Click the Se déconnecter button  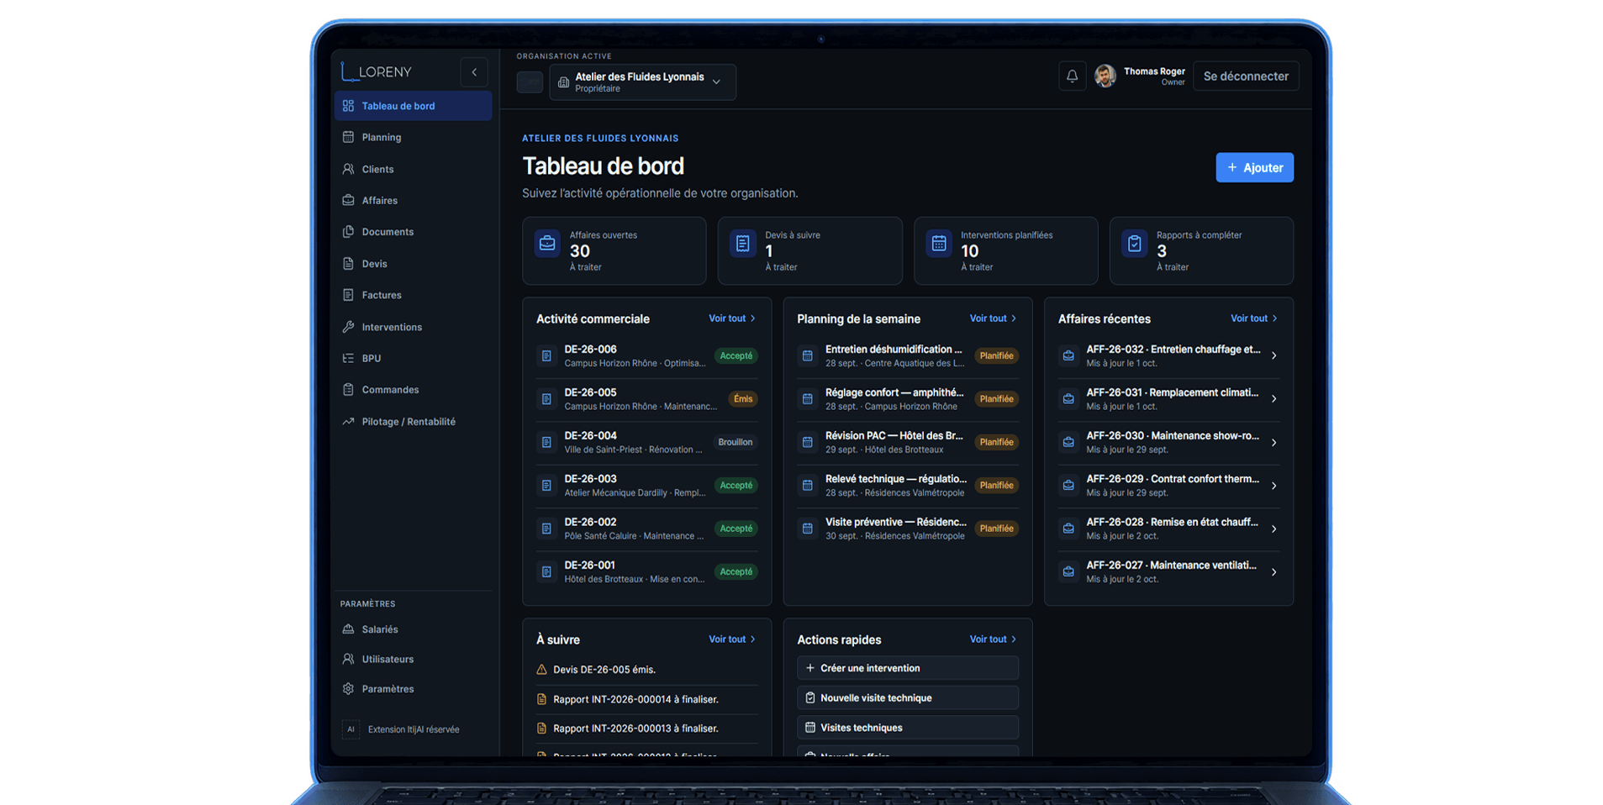1246,76
